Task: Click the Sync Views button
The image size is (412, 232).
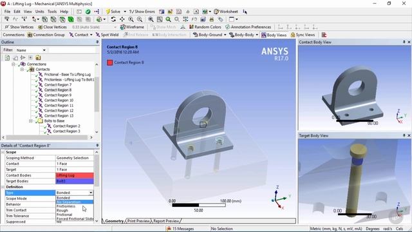Action: tap(303, 35)
